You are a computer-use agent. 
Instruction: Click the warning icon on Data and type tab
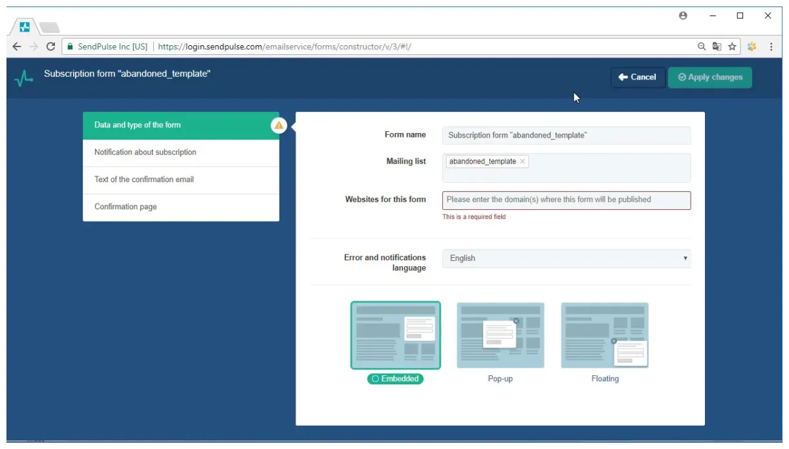(x=278, y=125)
